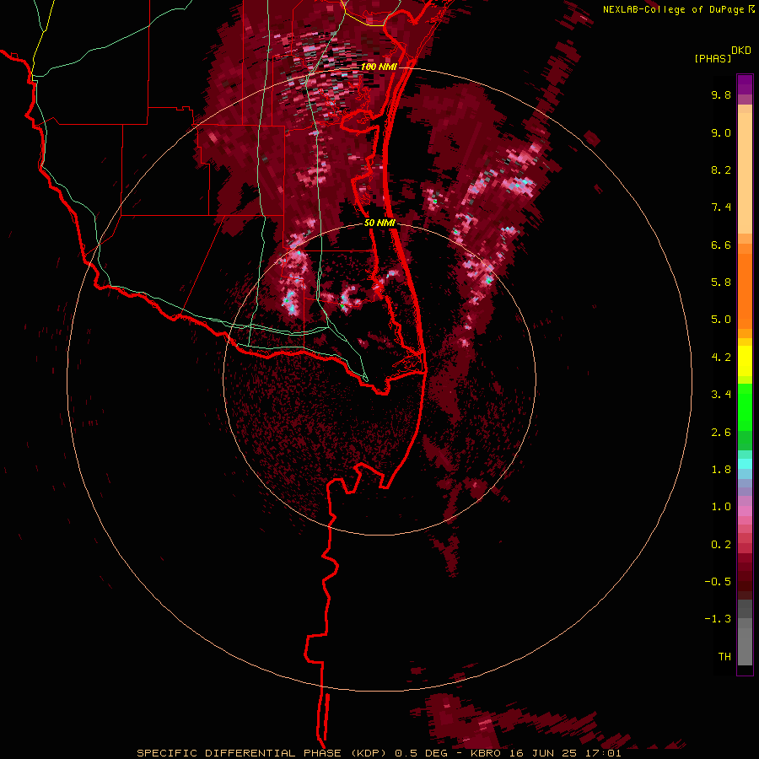The image size is (759, 759).
Task: Click the 4.2 color scale value
Action: pos(721,358)
